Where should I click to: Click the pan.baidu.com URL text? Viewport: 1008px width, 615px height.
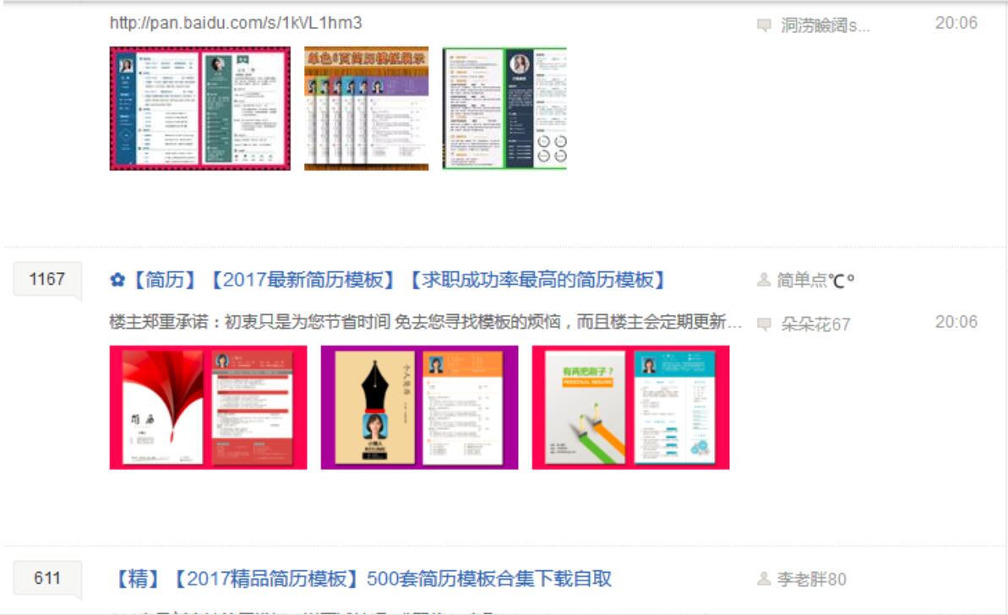(236, 23)
